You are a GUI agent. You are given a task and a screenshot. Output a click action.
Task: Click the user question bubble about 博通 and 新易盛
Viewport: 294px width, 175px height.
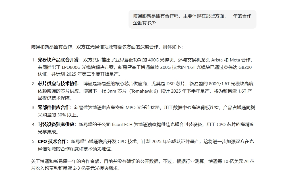point(192,19)
